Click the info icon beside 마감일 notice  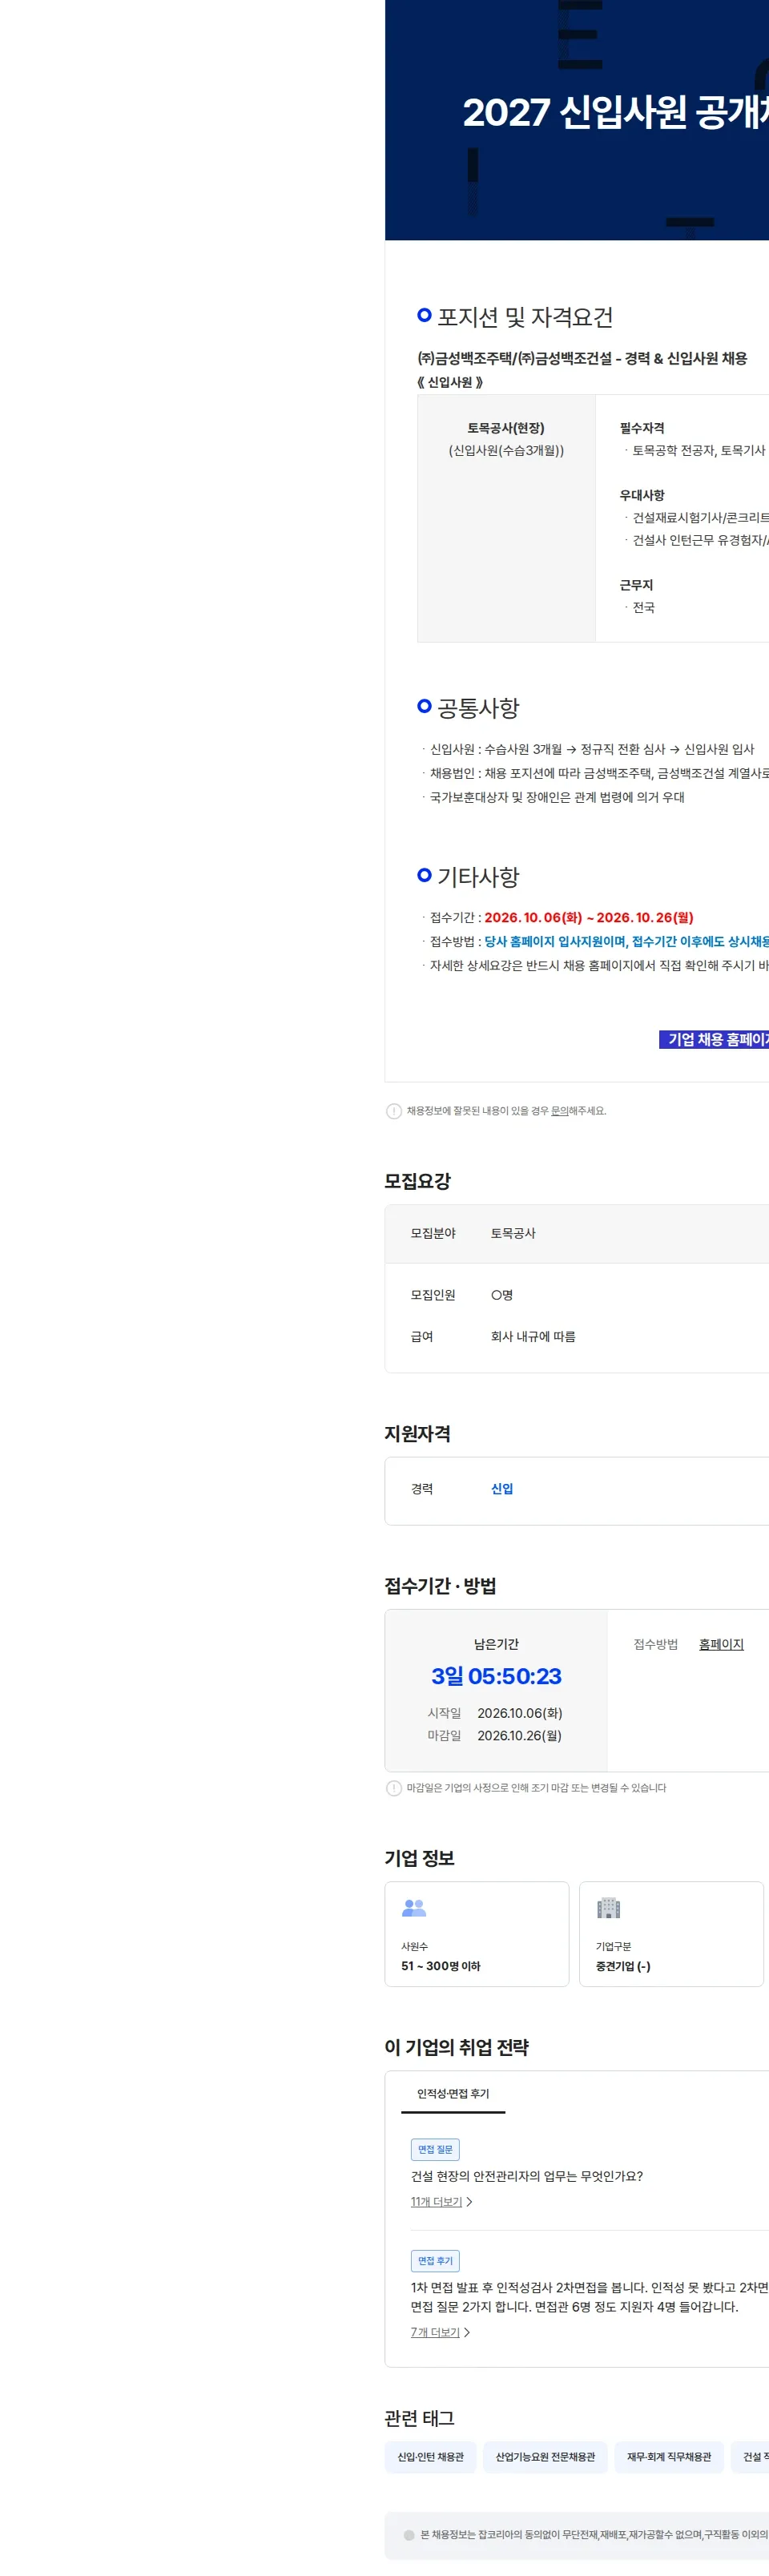[x=394, y=1788]
